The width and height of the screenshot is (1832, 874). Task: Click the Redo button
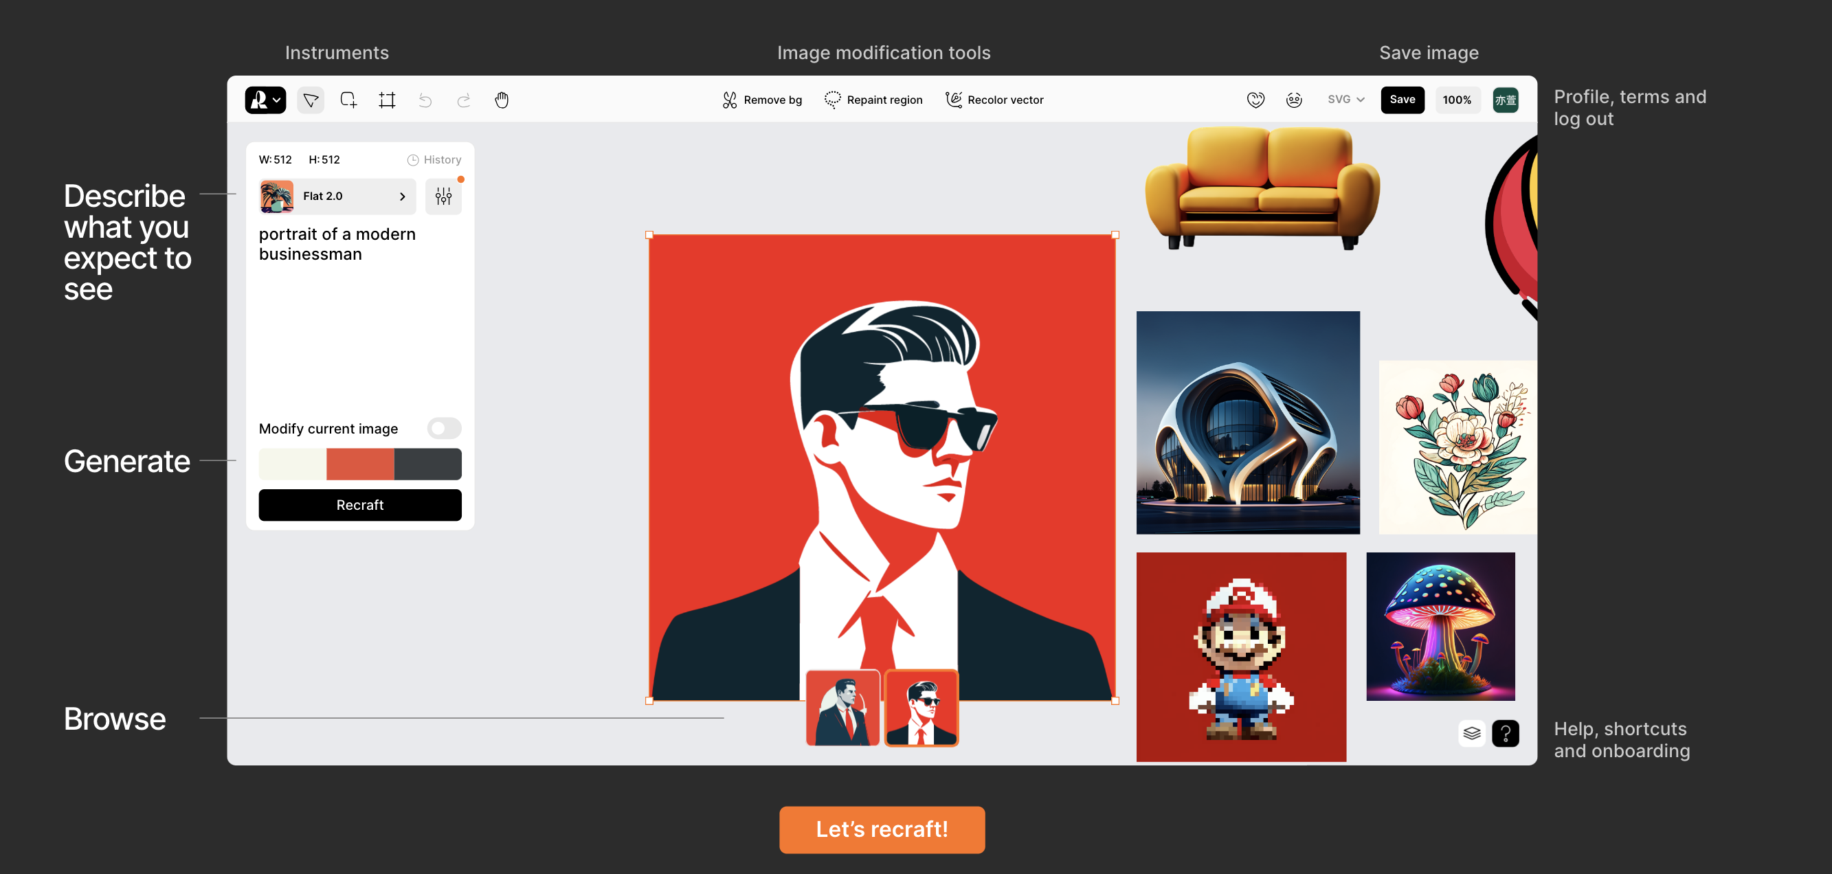pos(464,100)
